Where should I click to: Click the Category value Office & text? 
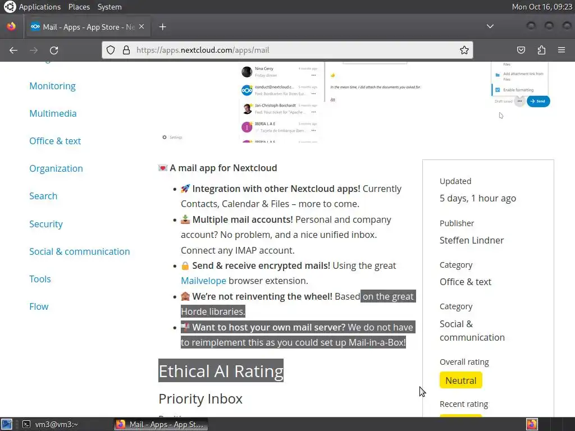point(466,282)
